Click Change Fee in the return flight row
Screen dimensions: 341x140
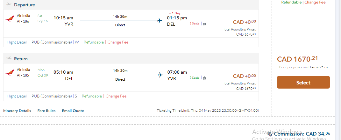click(116, 96)
